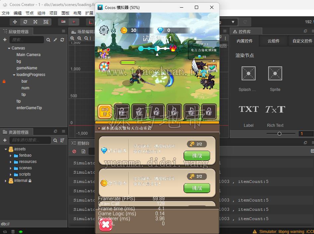
Task: Open the 项目 menu
Action: tap(53, 13)
